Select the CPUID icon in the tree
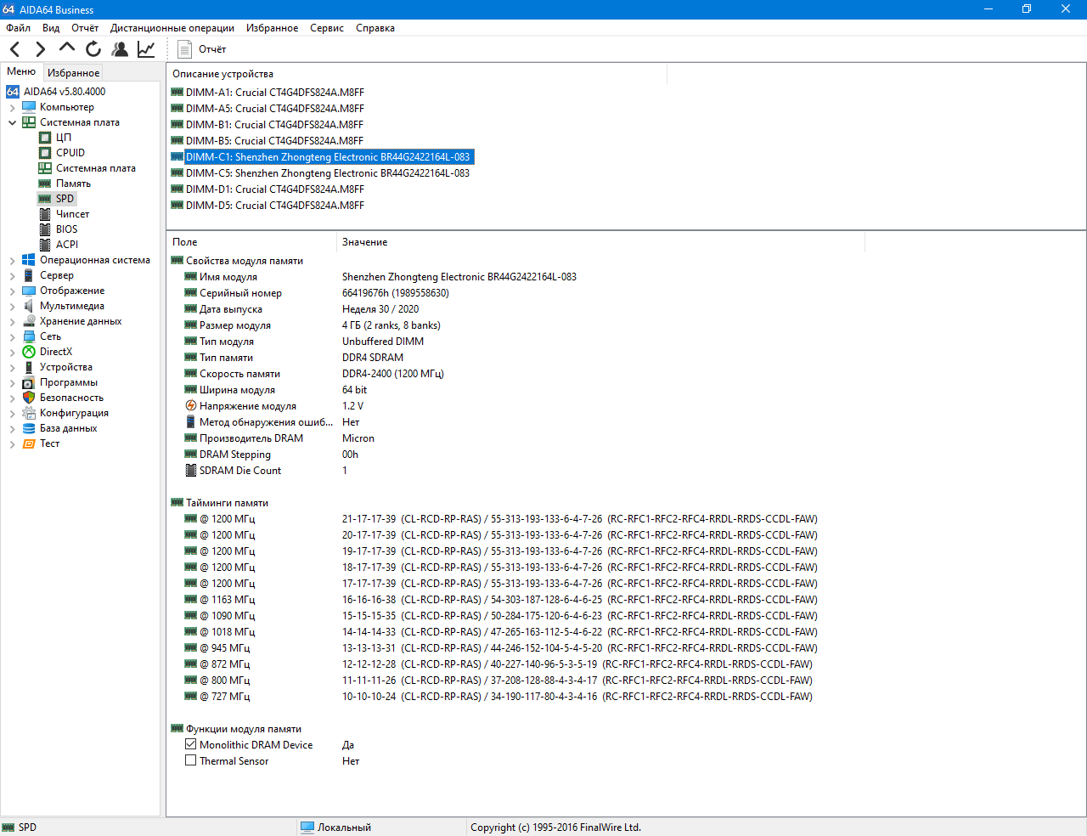 (45, 153)
